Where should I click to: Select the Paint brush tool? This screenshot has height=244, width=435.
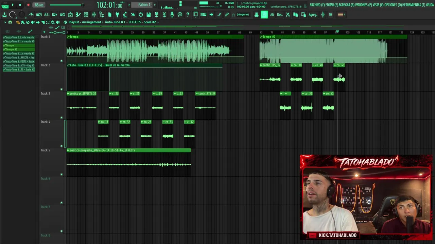22,22
